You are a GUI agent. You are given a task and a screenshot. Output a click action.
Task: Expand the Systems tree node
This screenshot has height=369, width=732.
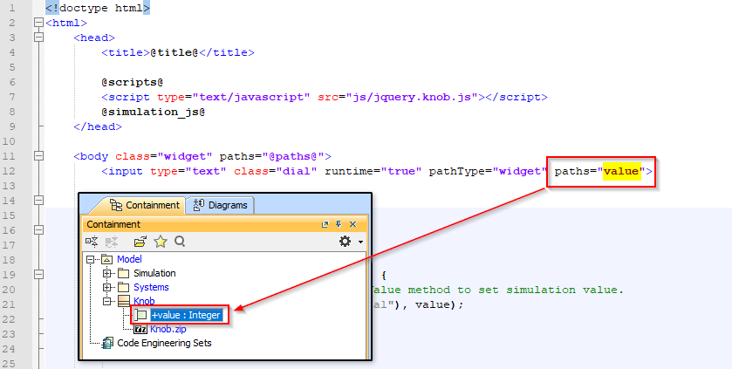[107, 287]
